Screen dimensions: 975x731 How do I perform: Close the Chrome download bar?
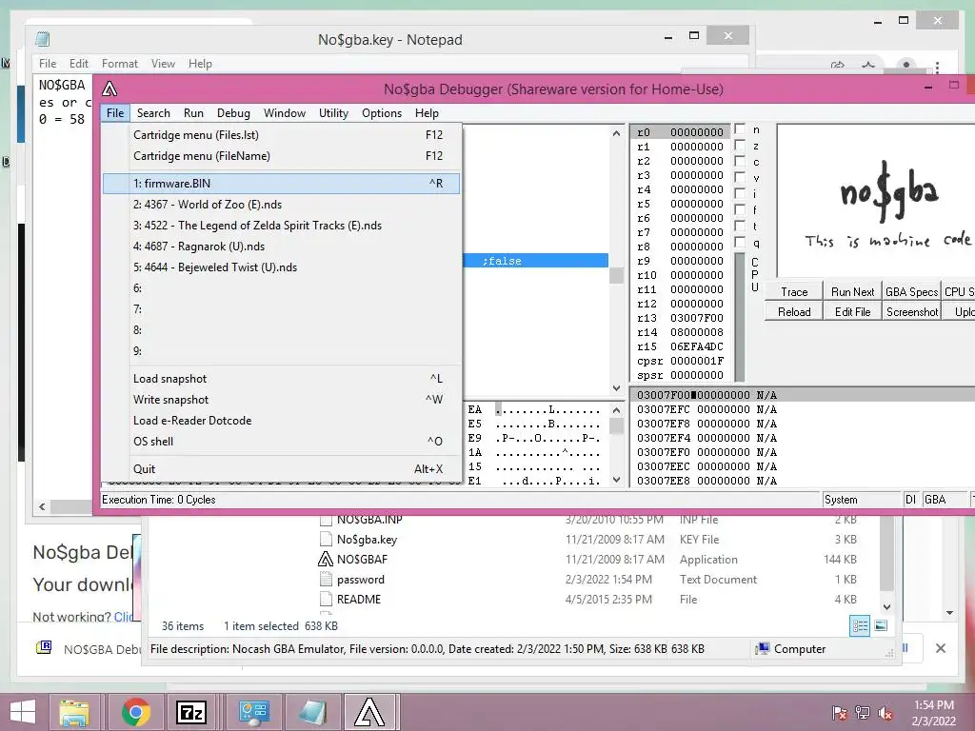[x=940, y=648]
